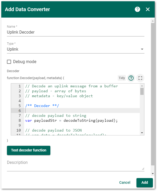This screenshot has height=191, width=157.
Task: Click the code editor scroll down arrow
Action: [142, 133]
